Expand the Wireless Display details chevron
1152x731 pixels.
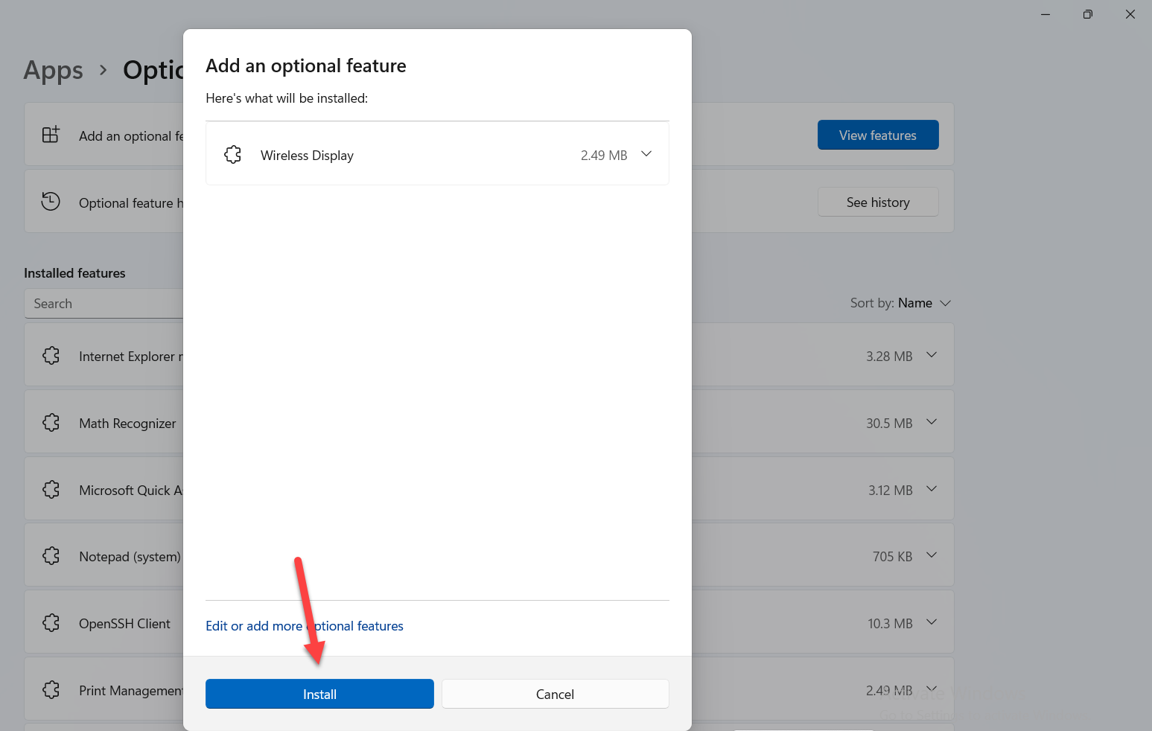tap(646, 154)
